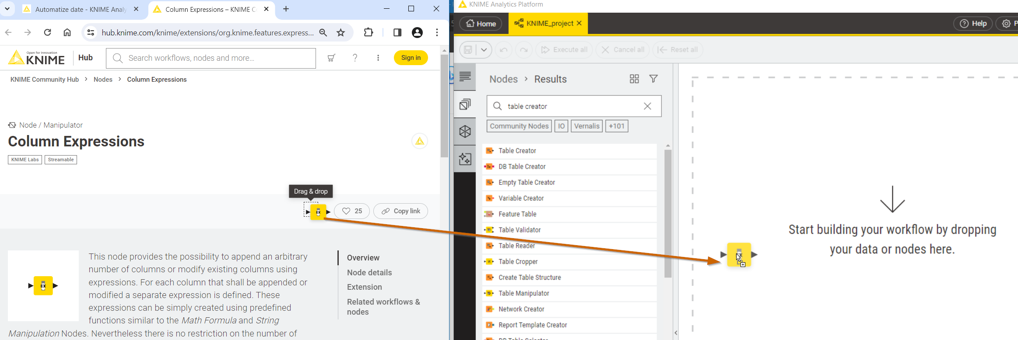The width and height of the screenshot is (1018, 340).
Task: Open the Chrome side panel
Action: click(397, 32)
